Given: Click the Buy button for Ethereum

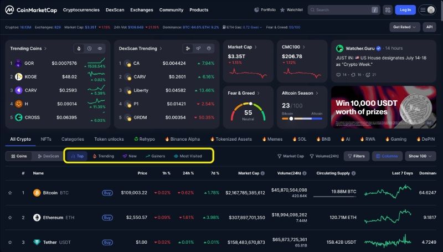Looking at the screenshot, I should pyautogui.click(x=107, y=218).
